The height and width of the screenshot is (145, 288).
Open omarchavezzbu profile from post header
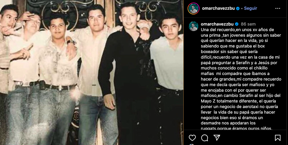coord(218,8)
